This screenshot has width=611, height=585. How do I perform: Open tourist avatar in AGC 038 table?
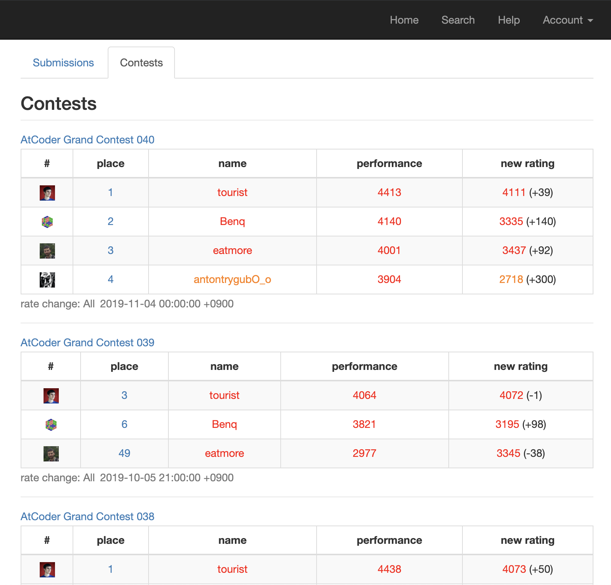point(47,570)
